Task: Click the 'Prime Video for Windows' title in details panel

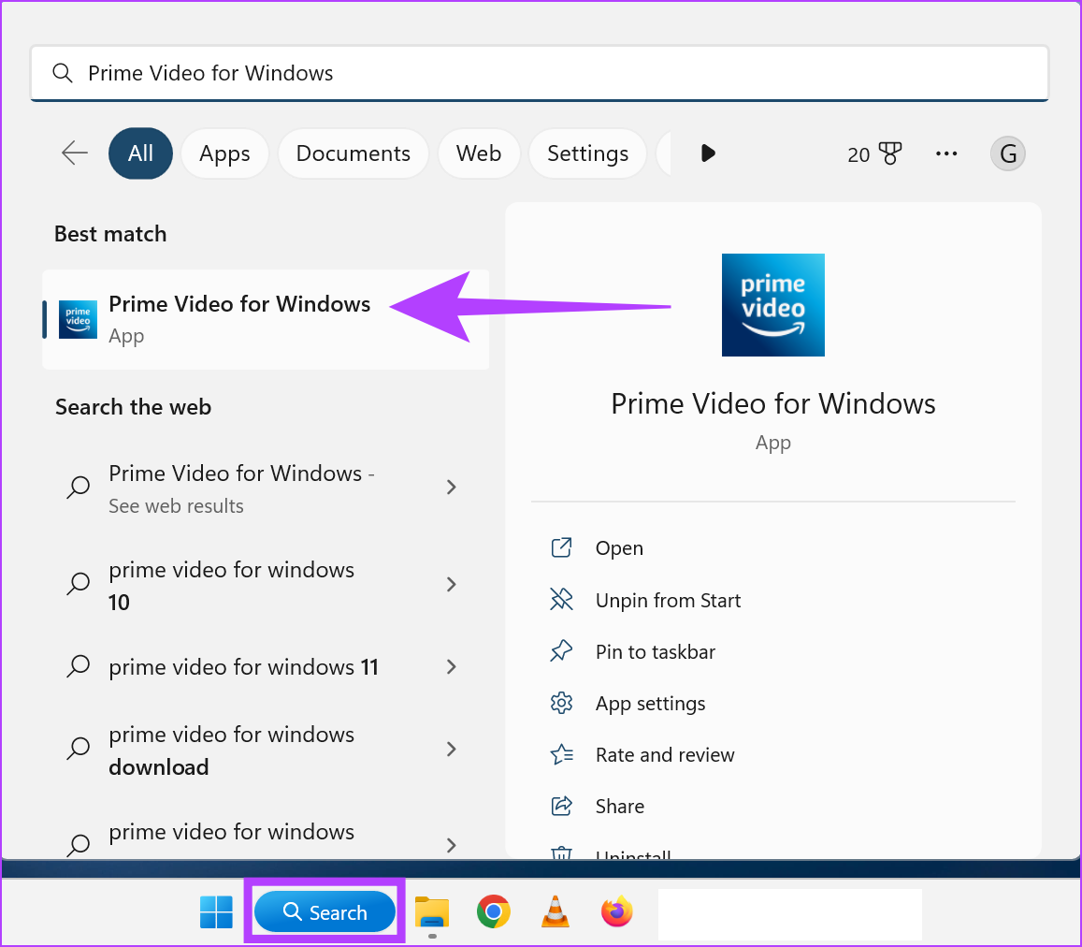Action: click(x=772, y=403)
